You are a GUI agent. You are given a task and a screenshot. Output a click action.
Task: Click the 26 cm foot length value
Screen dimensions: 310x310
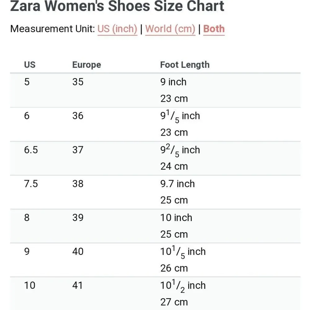click(x=174, y=268)
